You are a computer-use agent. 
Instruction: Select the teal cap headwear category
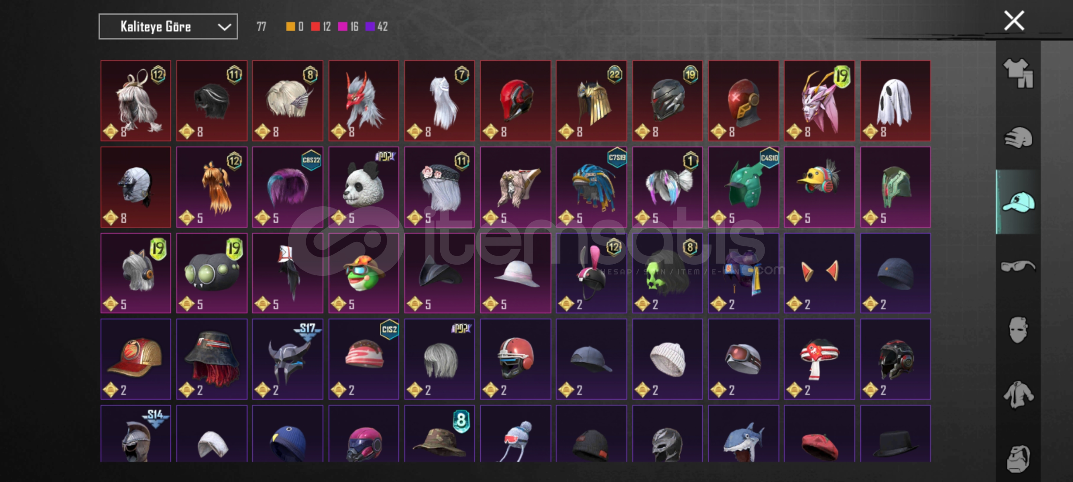tap(1018, 202)
